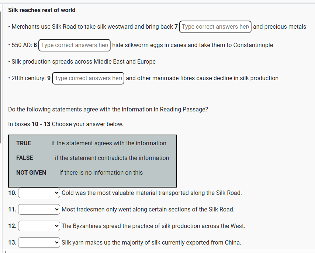Open the answer dropdown for question 10
Screen dimensions: 315x253
click(x=39, y=193)
